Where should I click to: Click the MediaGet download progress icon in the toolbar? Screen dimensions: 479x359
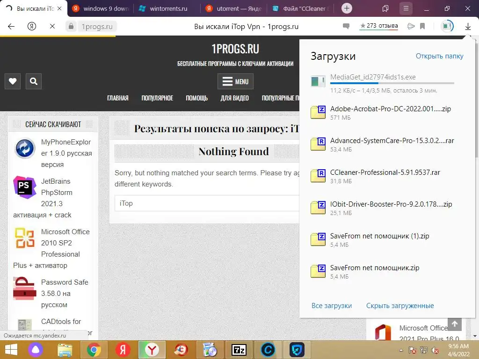pyautogui.click(x=447, y=26)
